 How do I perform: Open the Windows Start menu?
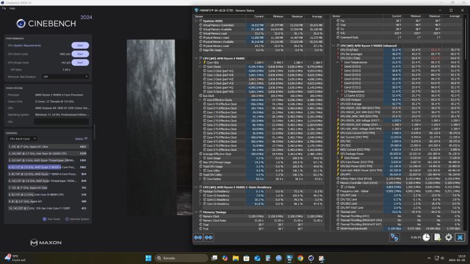(149, 258)
